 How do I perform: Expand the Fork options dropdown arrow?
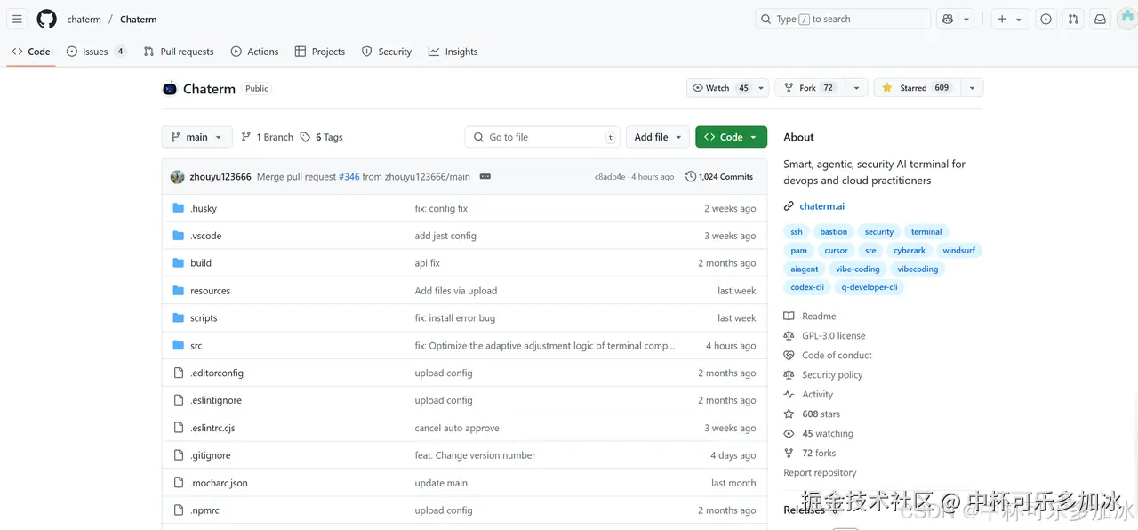(855, 88)
